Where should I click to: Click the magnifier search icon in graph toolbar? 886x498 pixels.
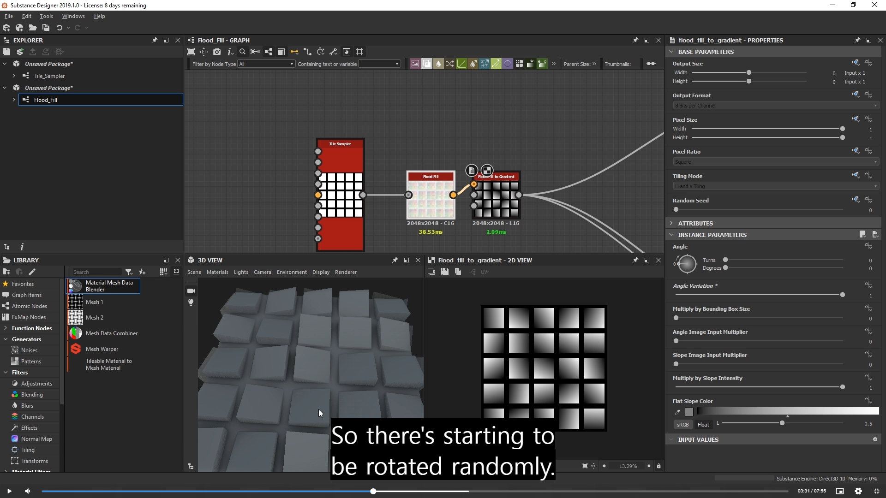pyautogui.click(x=242, y=52)
